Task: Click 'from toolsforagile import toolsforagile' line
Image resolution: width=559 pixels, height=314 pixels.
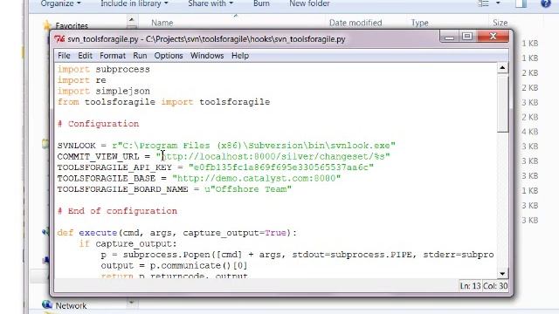Action: (163, 102)
